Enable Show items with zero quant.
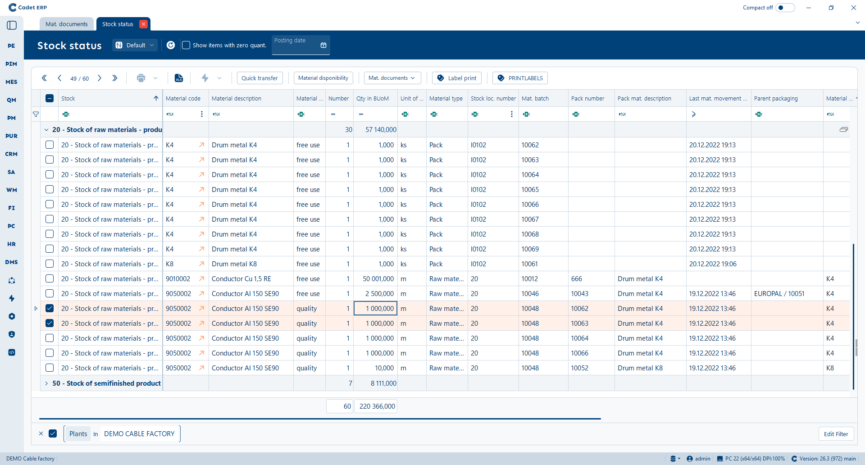The width and height of the screenshot is (865, 465). 186,45
